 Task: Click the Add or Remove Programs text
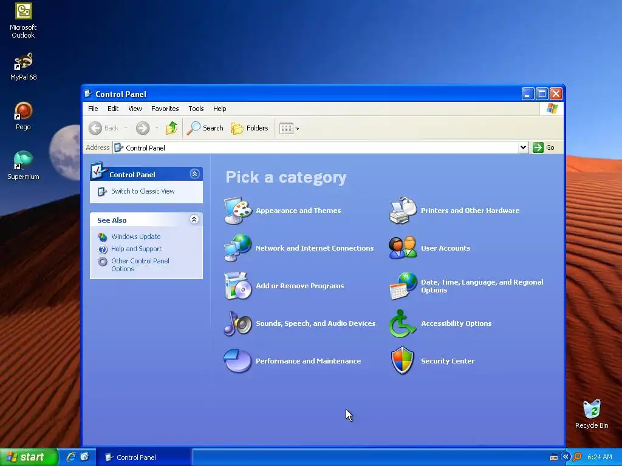pos(300,286)
